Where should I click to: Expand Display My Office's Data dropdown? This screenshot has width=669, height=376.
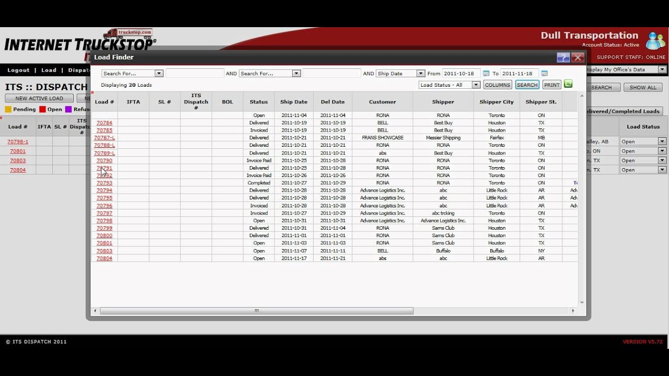coord(662,69)
